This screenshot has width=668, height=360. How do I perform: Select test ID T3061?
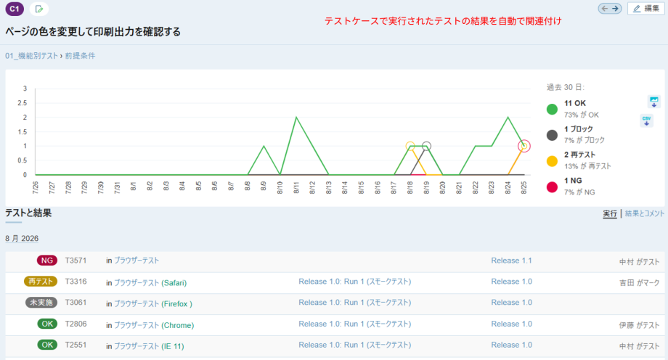click(76, 303)
